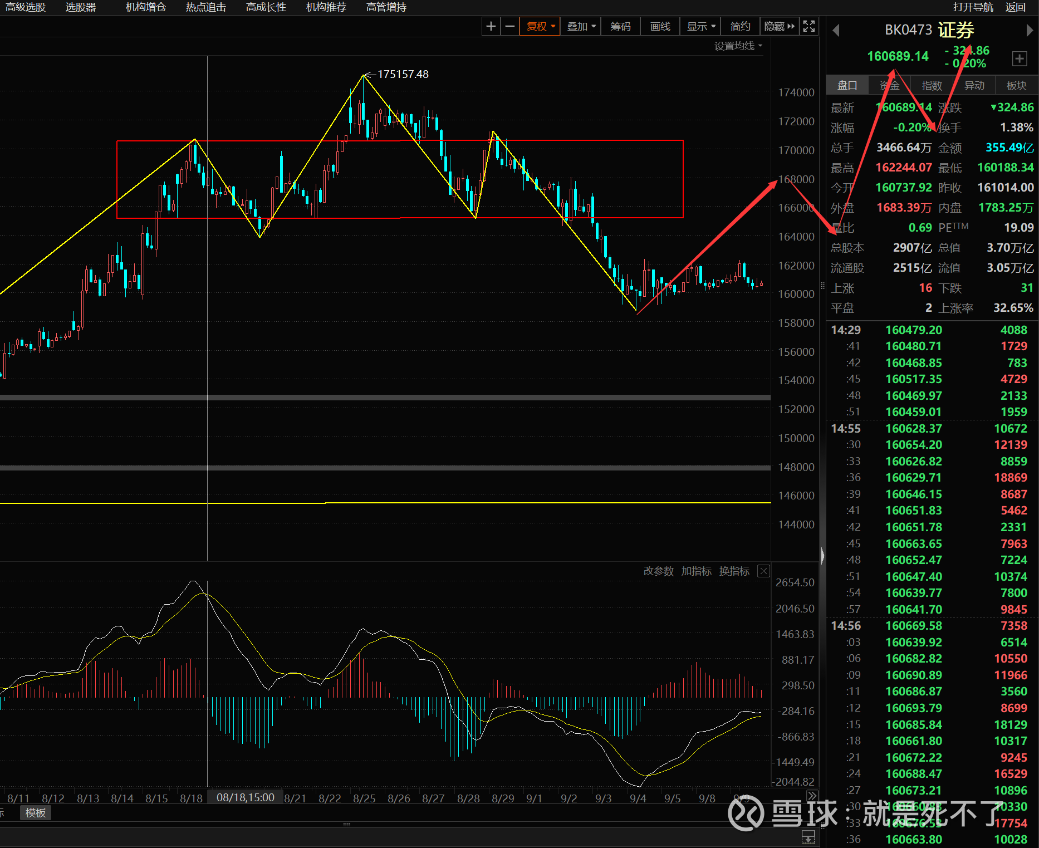Image resolution: width=1039 pixels, height=848 pixels.
Task: Toggle 简约 simple view mode
Action: click(x=740, y=26)
